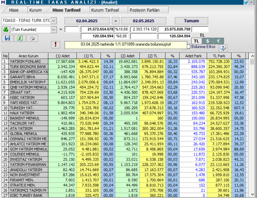257x198 pixels.
Task: Select YATIRIM FONLARI row
Action: click(125, 62)
